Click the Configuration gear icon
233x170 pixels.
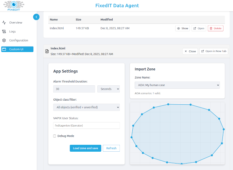coord(4,40)
